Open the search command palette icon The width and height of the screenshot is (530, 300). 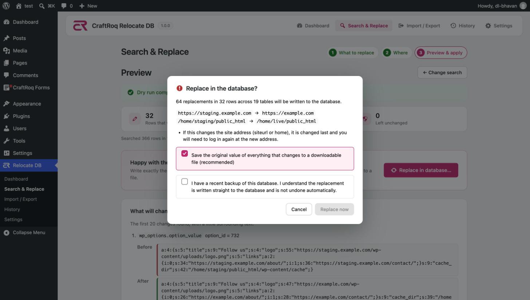(47, 6)
